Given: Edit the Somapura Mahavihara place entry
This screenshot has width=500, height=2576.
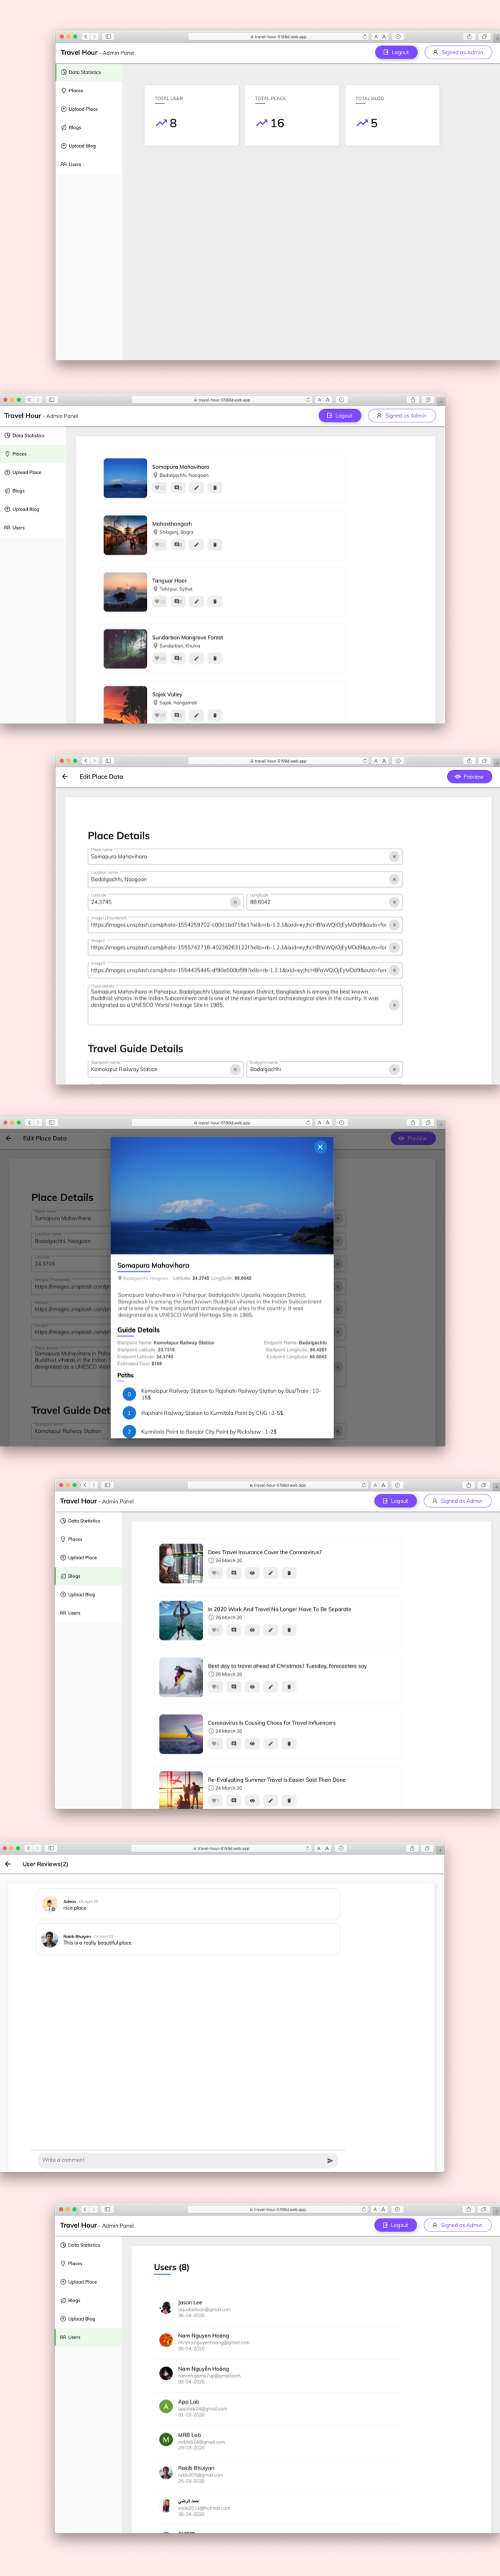Looking at the screenshot, I should pyautogui.click(x=196, y=488).
